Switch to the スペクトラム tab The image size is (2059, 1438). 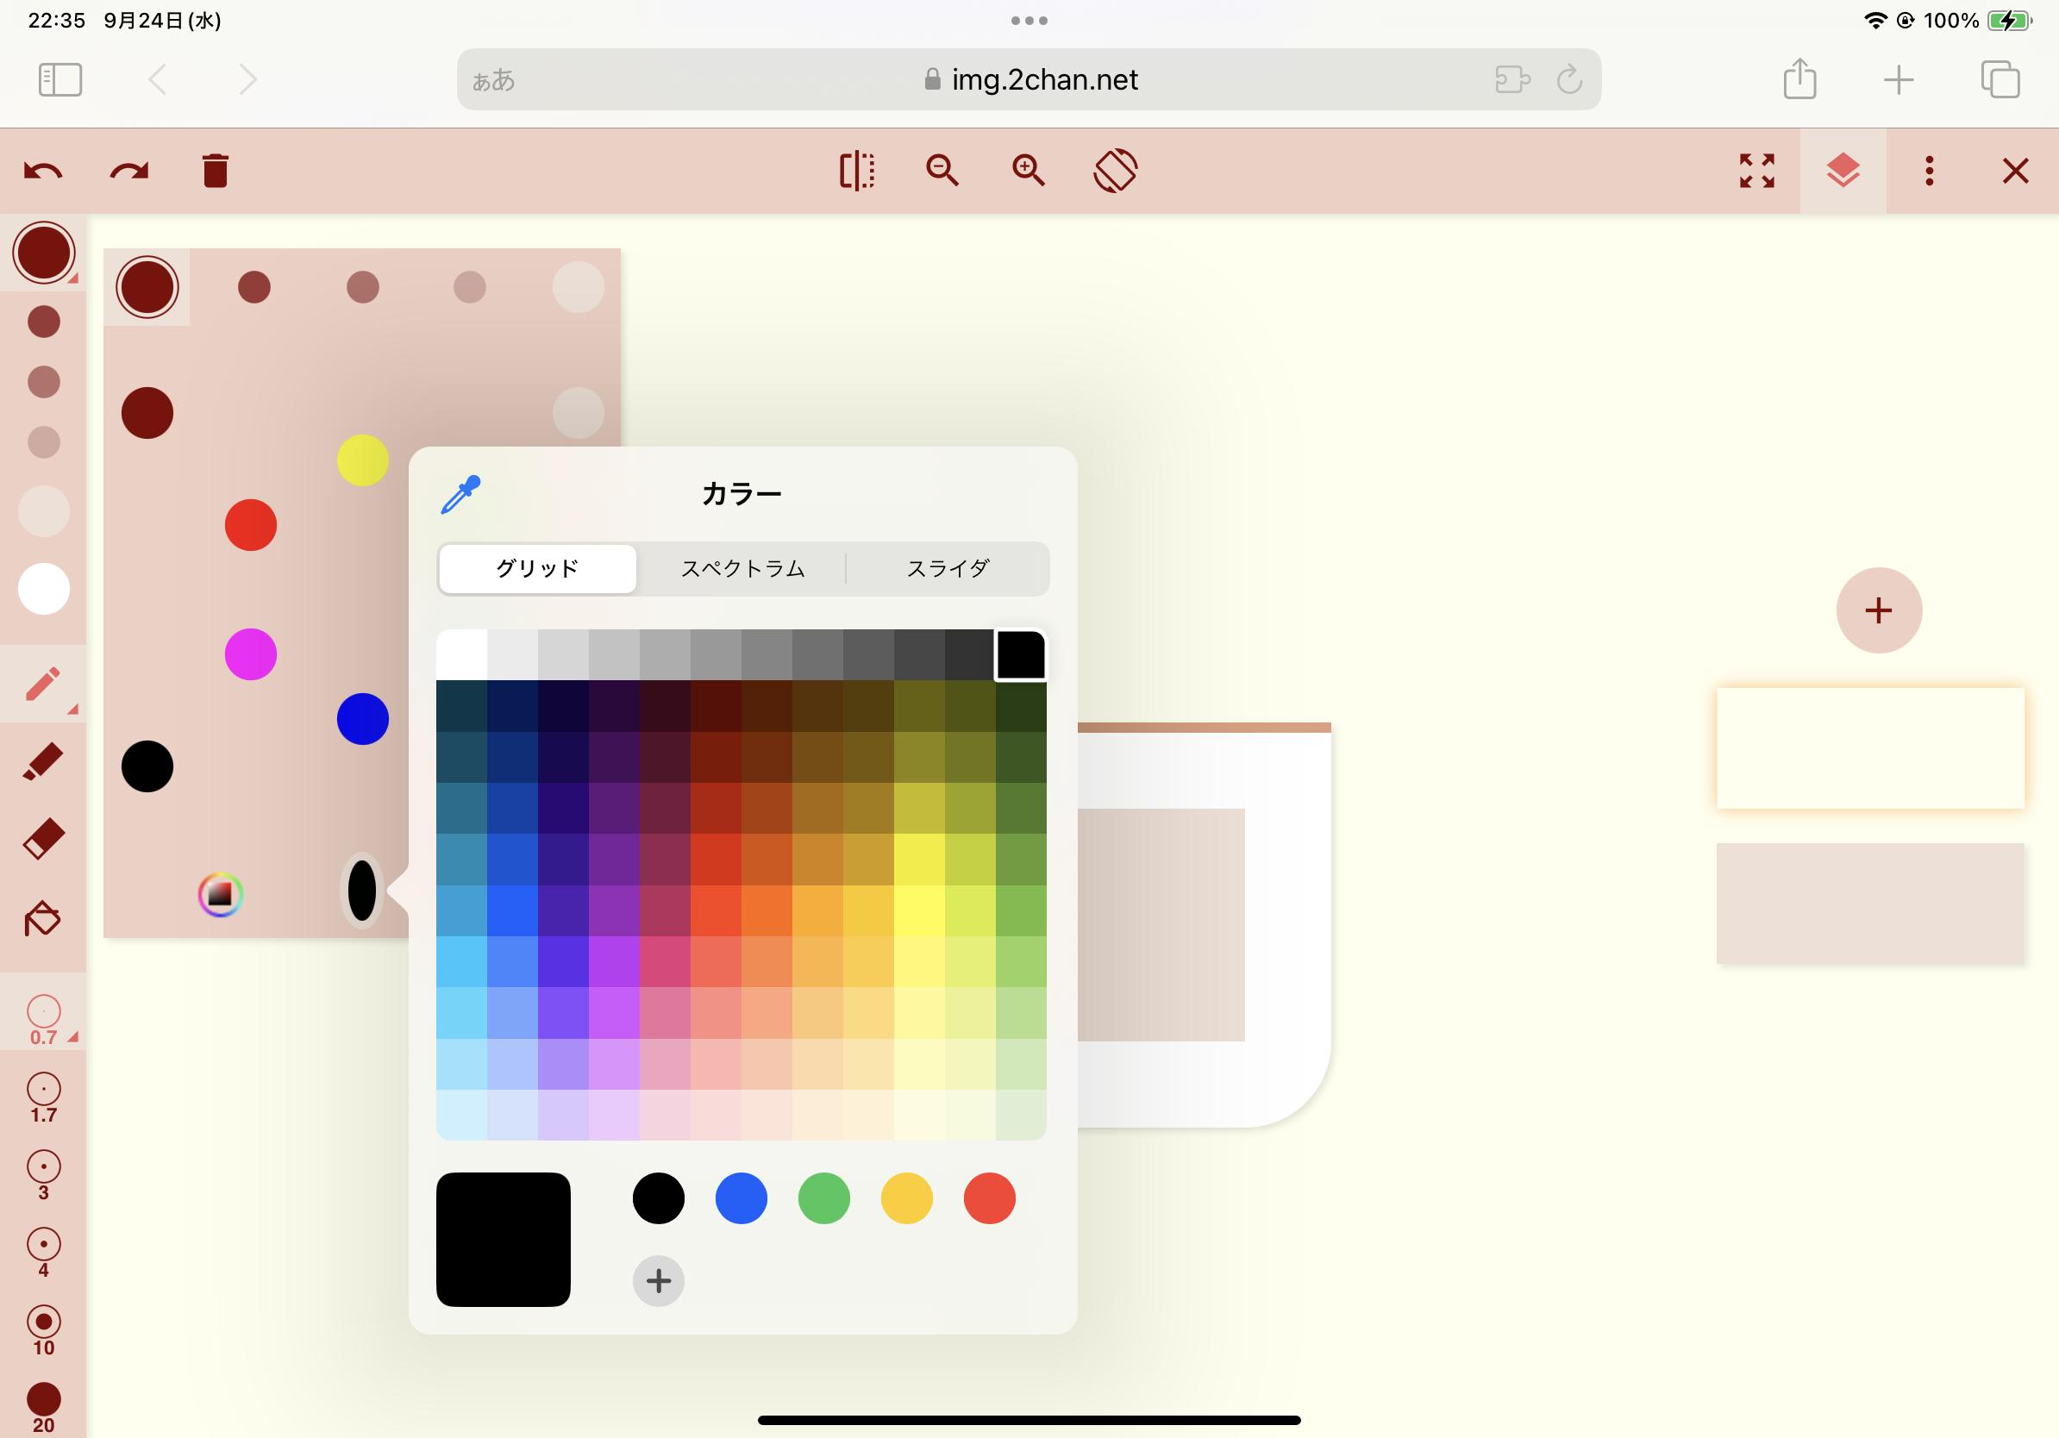tap(742, 568)
